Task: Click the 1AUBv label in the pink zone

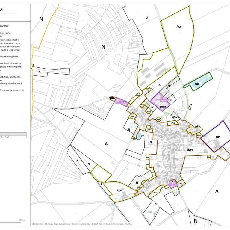Action: pyautogui.click(x=173, y=181)
